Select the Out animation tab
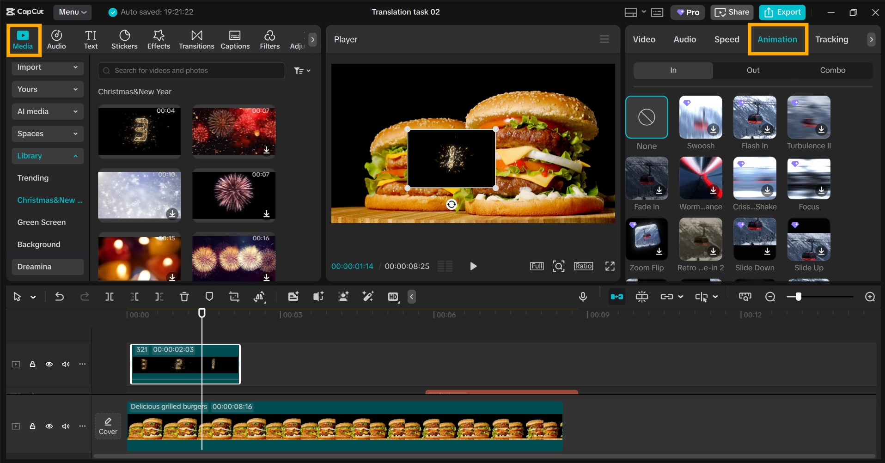This screenshot has height=463, width=885. [x=753, y=70]
